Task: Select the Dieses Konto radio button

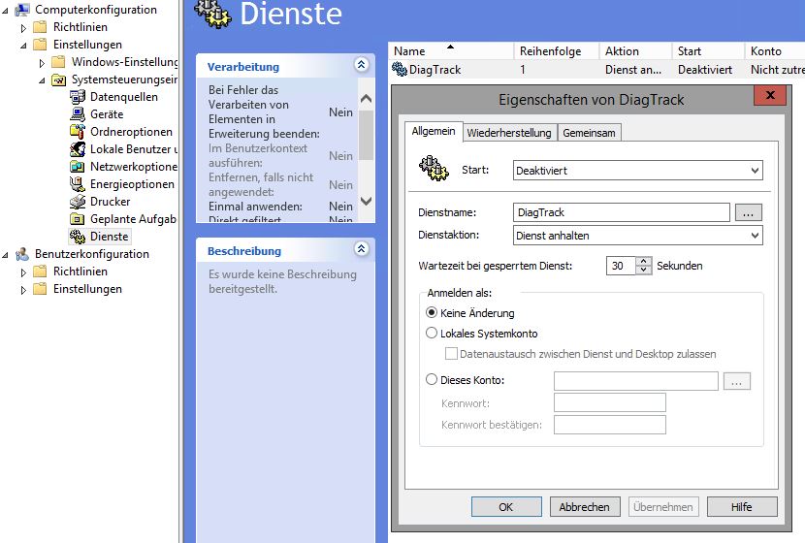Action: [x=433, y=381]
